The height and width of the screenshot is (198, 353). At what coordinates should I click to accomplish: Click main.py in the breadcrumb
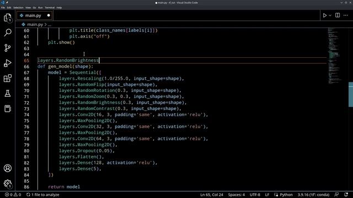point(35,24)
